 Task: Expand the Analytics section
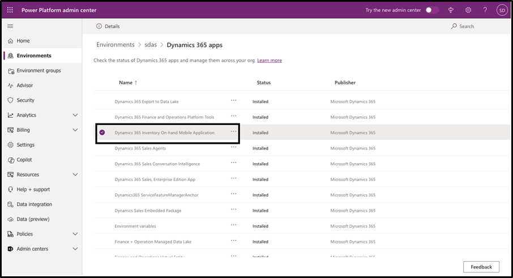(x=75, y=115)
